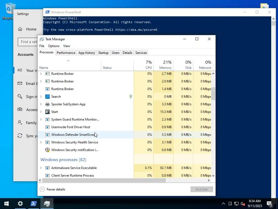Select the Windows processes (82) group header
The width and height of the screenshot is (278, 209).
(63, 160)
